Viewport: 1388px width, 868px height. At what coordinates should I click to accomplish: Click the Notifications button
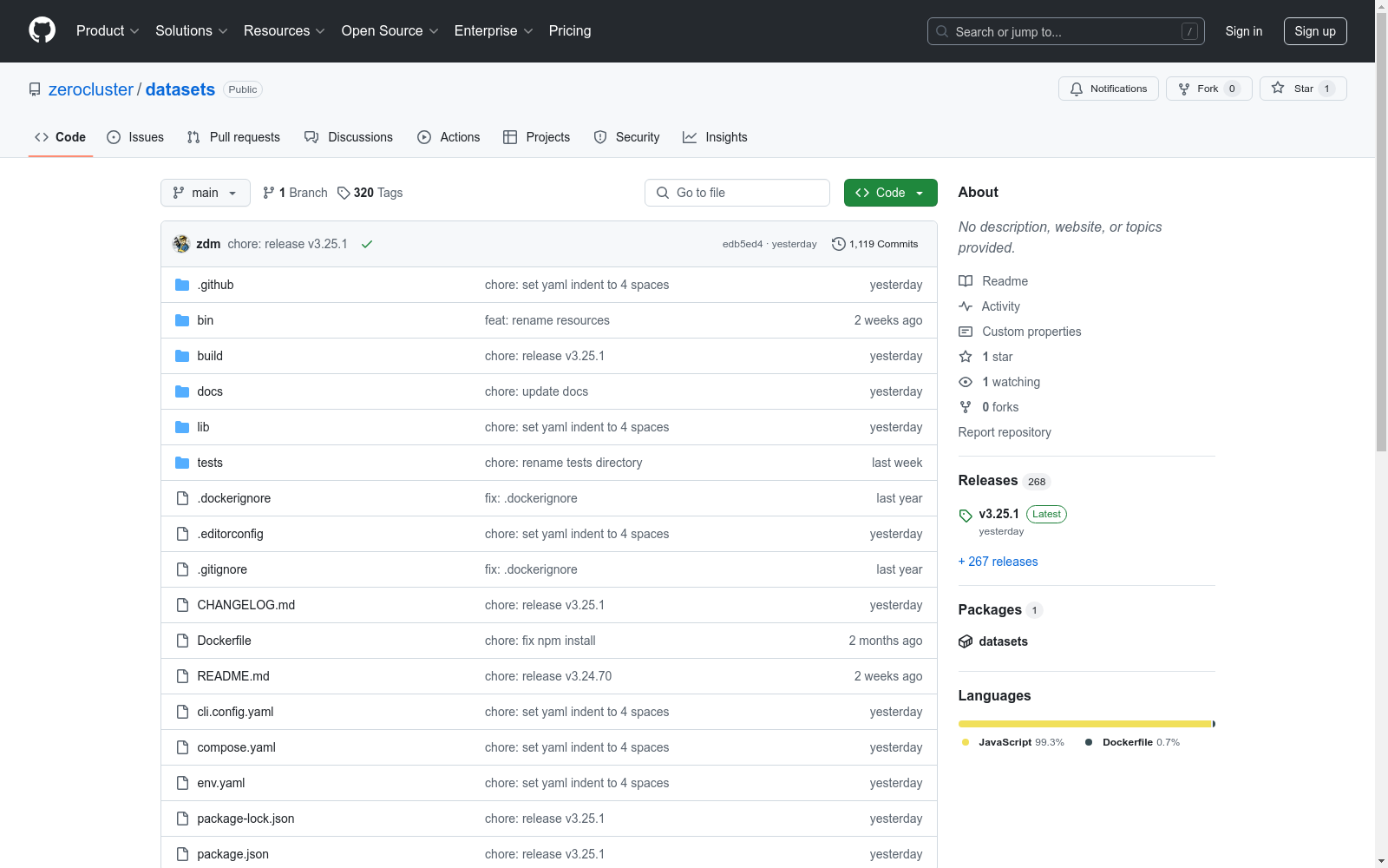pyautogui.click(x=1109, y=89)
